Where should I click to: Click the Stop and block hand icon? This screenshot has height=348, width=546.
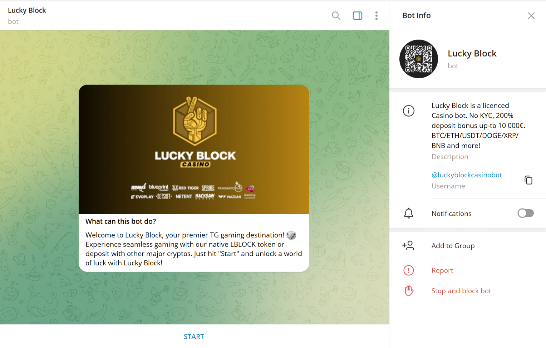409,291
